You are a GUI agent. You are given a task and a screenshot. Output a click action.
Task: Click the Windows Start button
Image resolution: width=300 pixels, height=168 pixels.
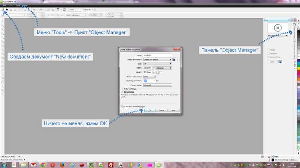(x=4, y=165)
